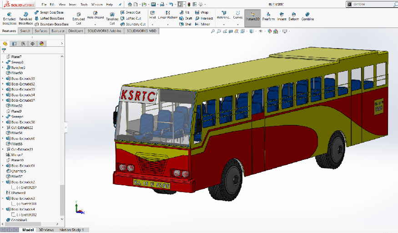Open the Tools menu
398x233 pixels.
tap(84, 5)
